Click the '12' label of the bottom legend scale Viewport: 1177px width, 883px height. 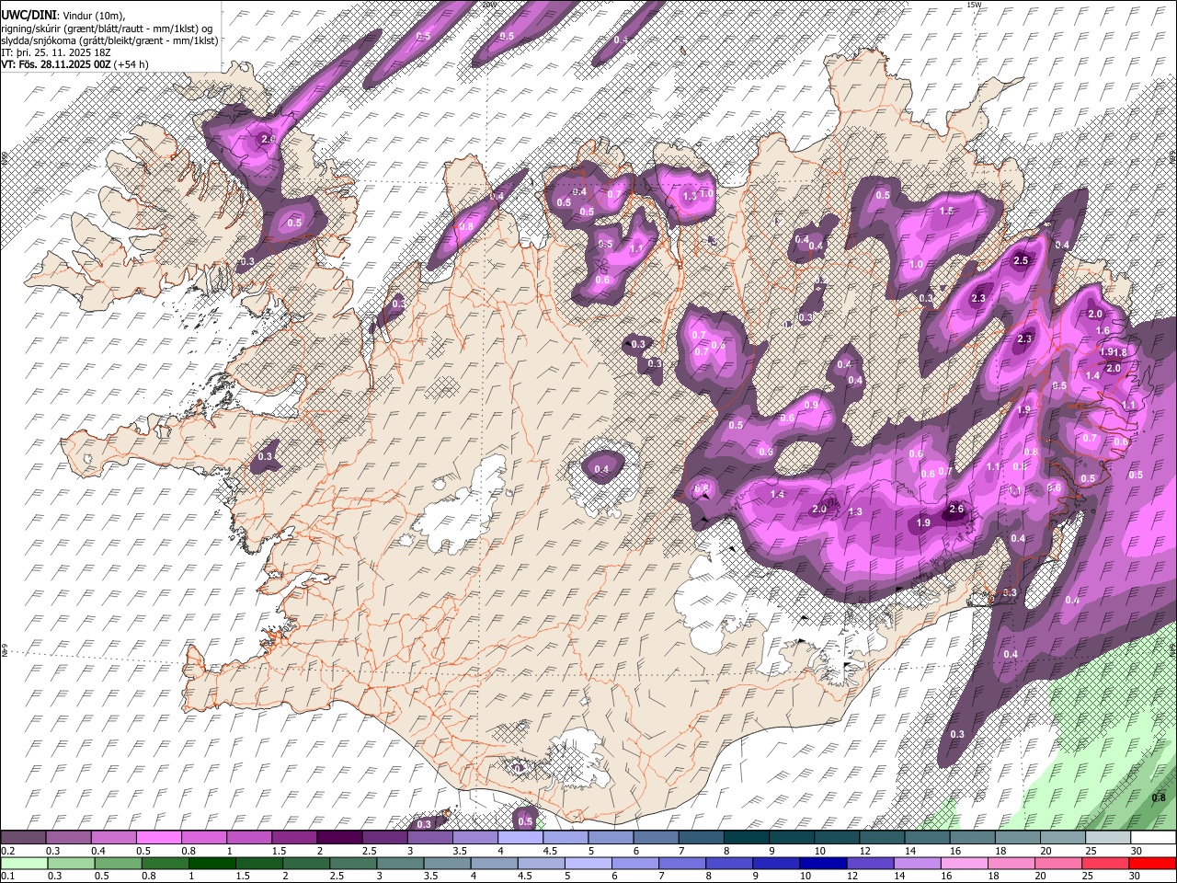[x=851, y=877]
